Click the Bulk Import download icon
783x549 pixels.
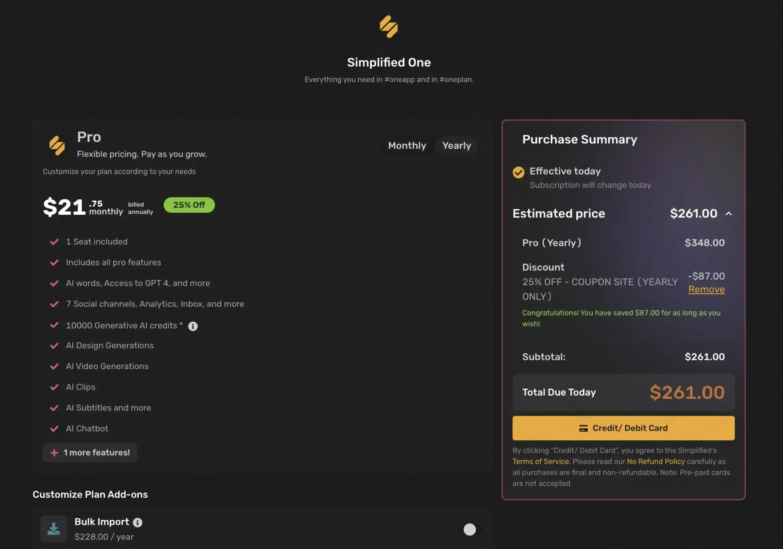coord(54,529)
